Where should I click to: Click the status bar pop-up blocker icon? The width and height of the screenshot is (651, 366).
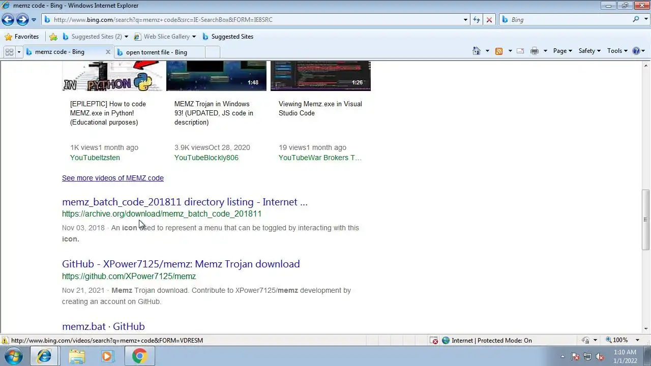pyautogui.click(x=434, y=341)
